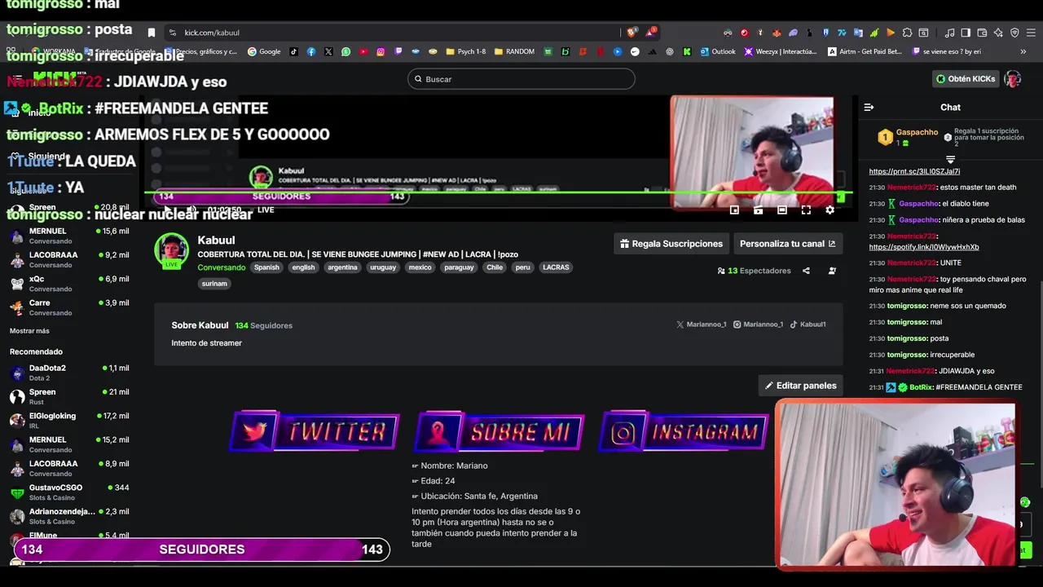Open the browser hamburger menu

pos(1031,33)
